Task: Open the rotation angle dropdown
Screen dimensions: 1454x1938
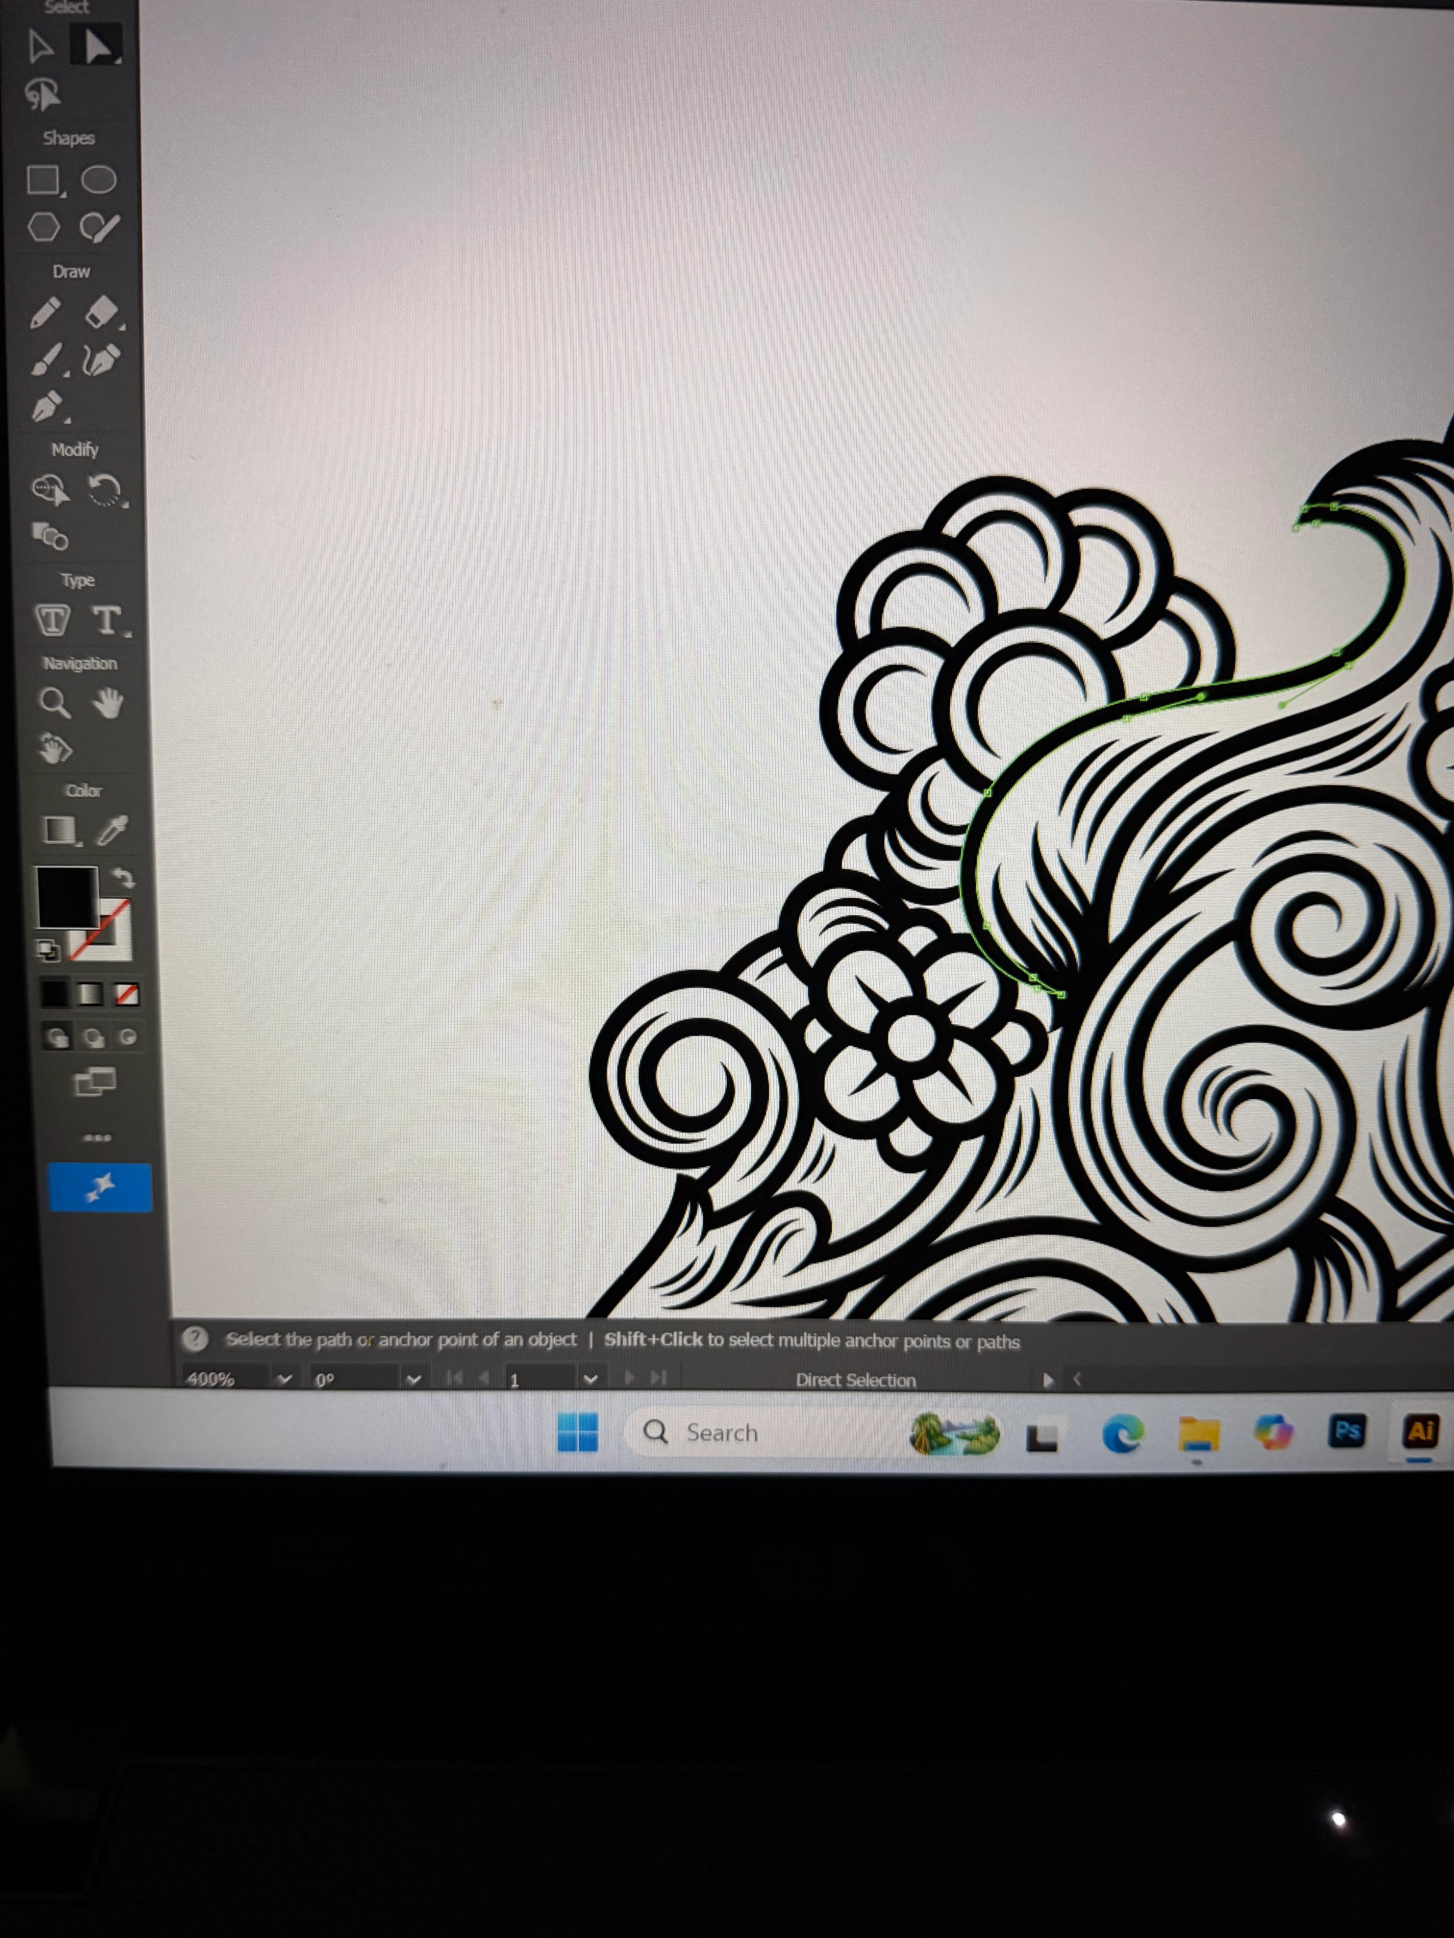Action: pos(414,1379)
